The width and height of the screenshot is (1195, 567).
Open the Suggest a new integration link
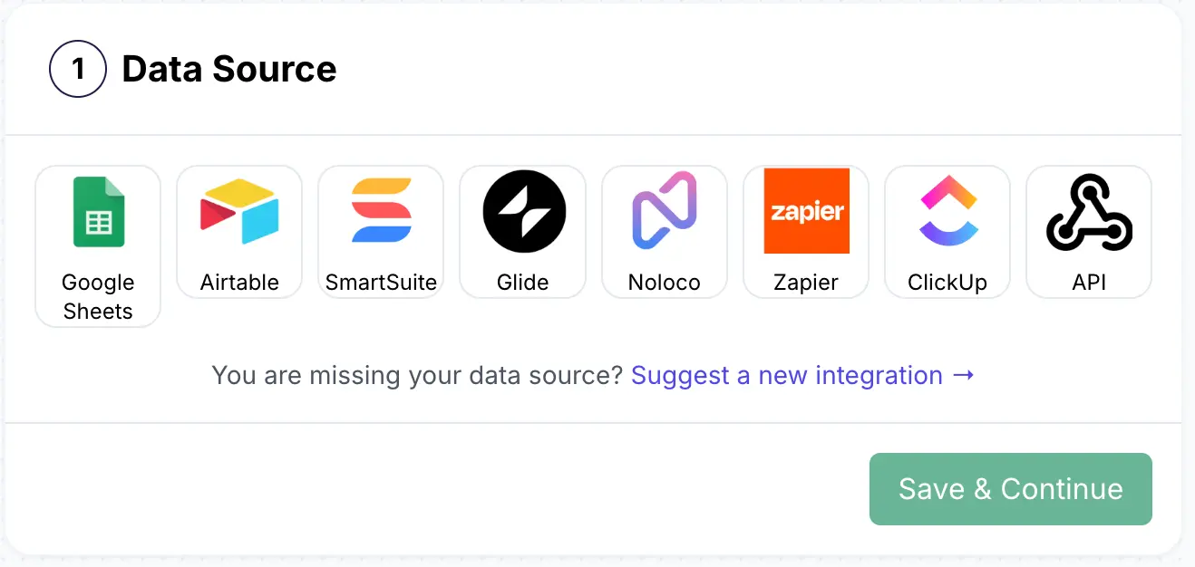(803, 375)
